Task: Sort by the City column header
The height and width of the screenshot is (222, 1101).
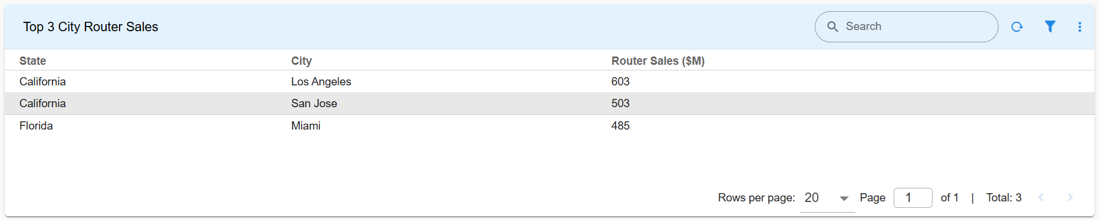Action: click(x=302, y=61)
